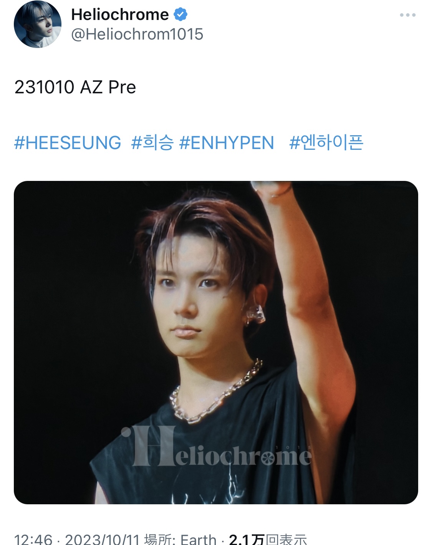Image resolution: width=432 pixels, height=545 pixels.
Task: Open the #ENHYPEN hashtag
Action: click(x=227, y=143)
